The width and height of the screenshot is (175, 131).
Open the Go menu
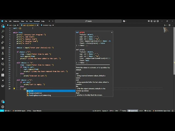(27, 21)
